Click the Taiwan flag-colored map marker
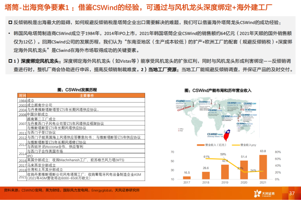 [x=227, y=134]
